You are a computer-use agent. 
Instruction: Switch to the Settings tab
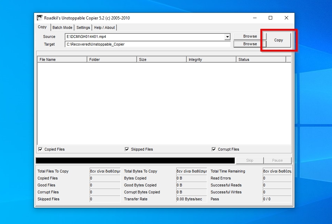click(x=83, y=27)
